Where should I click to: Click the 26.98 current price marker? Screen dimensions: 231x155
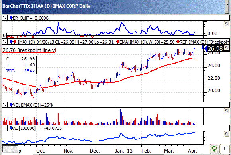click(x=214, y=48)
